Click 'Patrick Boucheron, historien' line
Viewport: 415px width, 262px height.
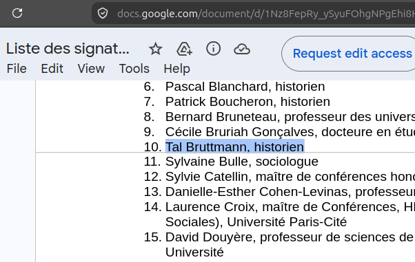247,102
